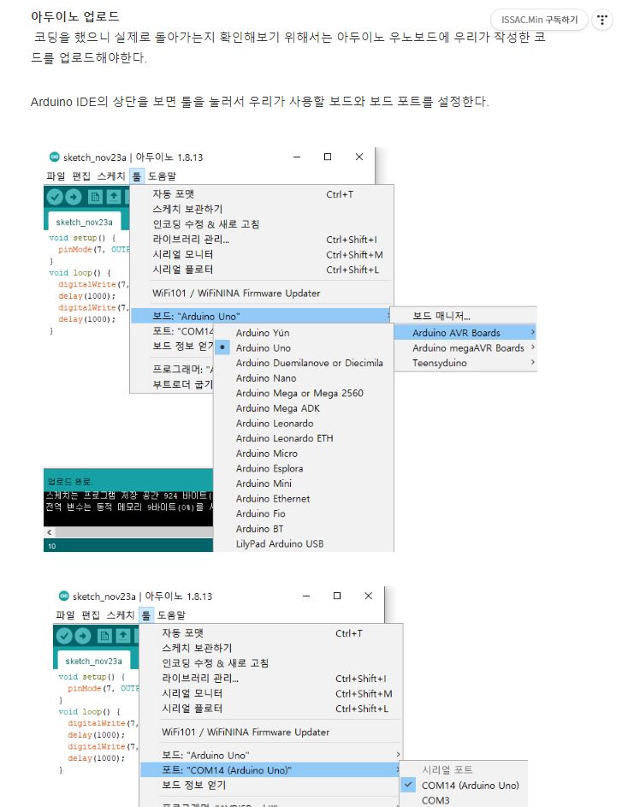Viewport: 622px width, 807px height.
Task: Choose Arduino Nano from the board list
Action: (x=266, y=378)
